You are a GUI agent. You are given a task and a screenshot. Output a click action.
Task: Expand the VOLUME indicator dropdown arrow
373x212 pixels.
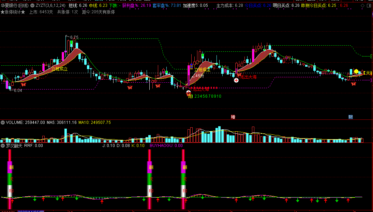coord(3,123)
